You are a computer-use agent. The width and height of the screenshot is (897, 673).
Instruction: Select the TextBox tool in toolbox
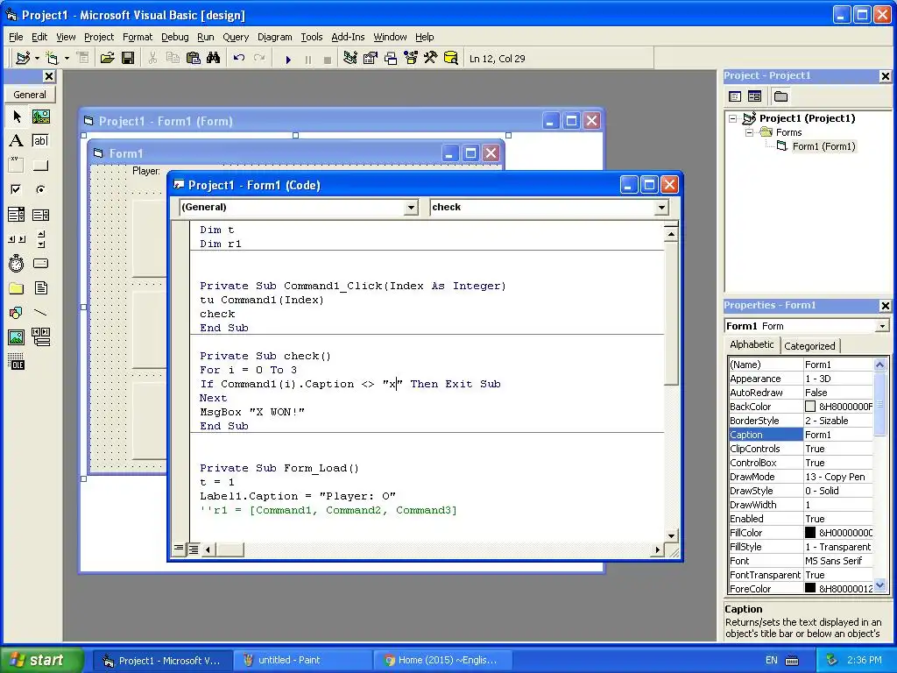[x=40, y=141]
